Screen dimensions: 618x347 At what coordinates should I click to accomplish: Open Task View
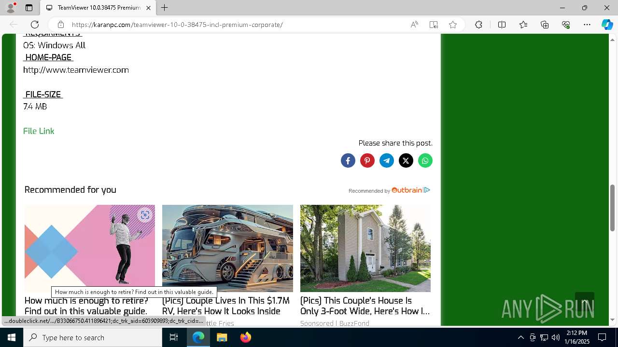174,337
